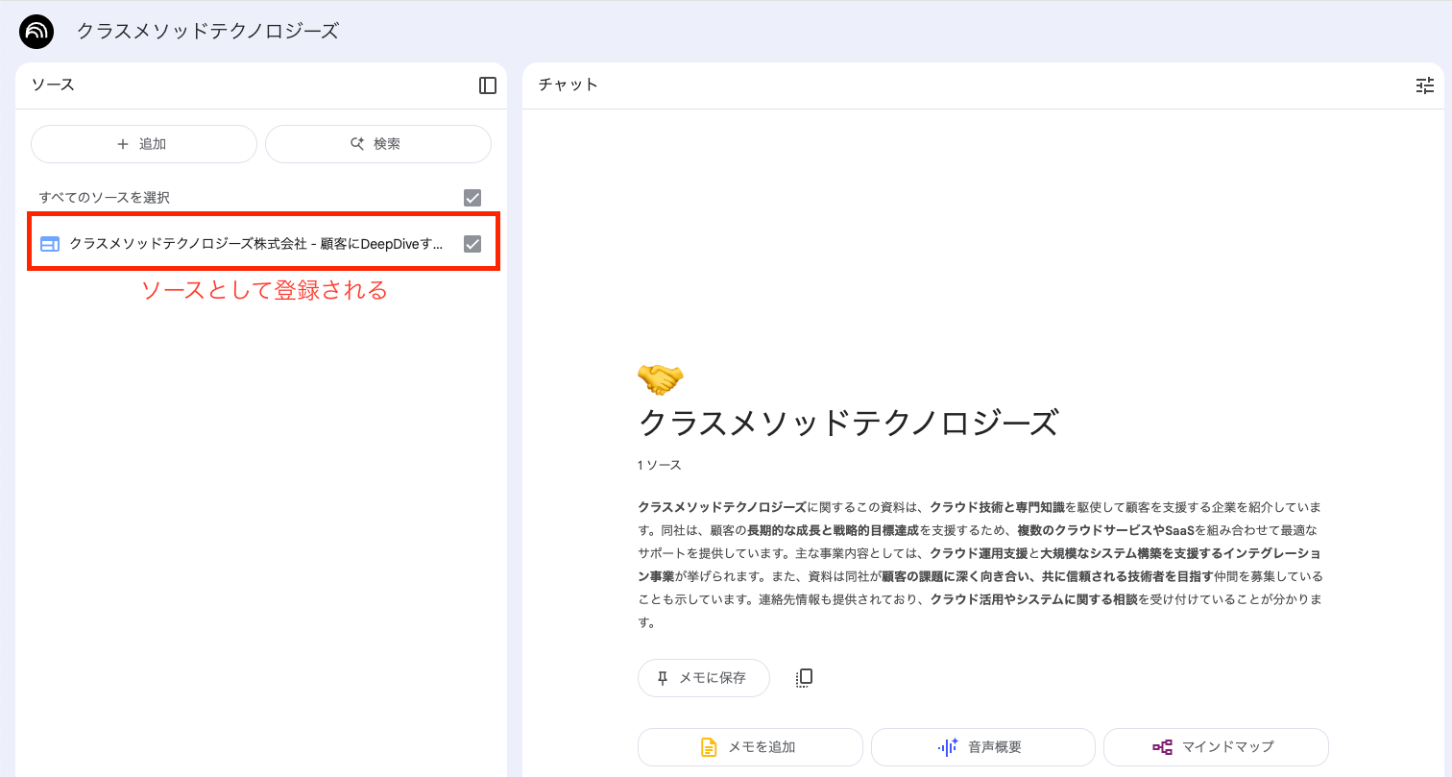Click the summary paragraph text

[980, 564]
